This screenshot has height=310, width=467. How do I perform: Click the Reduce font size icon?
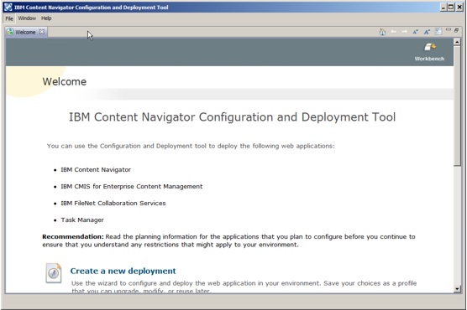coord(416,32)
